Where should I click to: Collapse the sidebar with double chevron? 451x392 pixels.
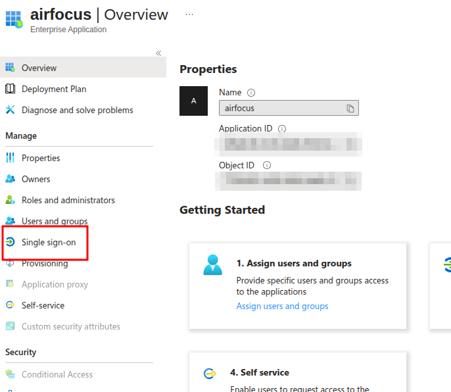158,53
